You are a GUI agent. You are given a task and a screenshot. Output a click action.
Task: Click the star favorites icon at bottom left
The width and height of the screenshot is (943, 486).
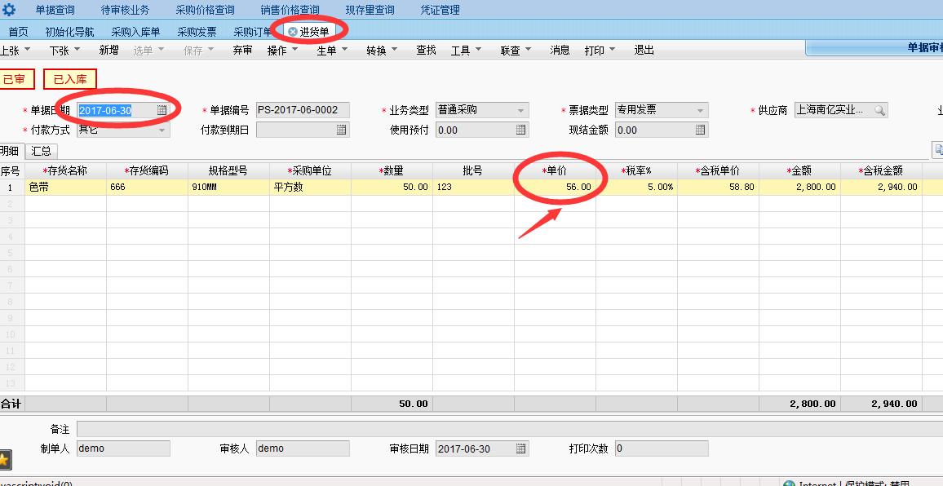pos(4,461)
